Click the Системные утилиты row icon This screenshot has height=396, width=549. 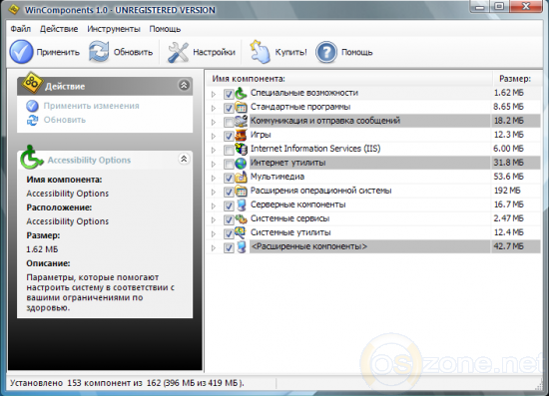[x=241, y=232]
